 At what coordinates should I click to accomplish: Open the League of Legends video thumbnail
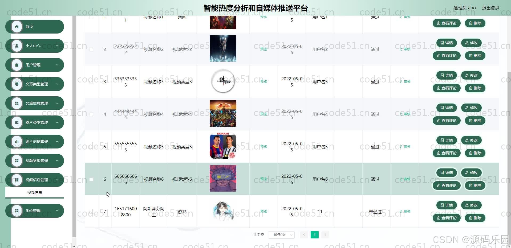click(x=223, y=113)
